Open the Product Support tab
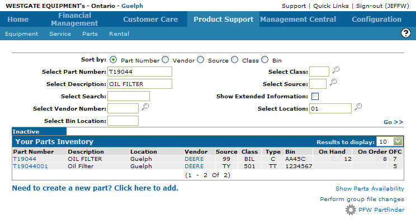 pos(224,20)
